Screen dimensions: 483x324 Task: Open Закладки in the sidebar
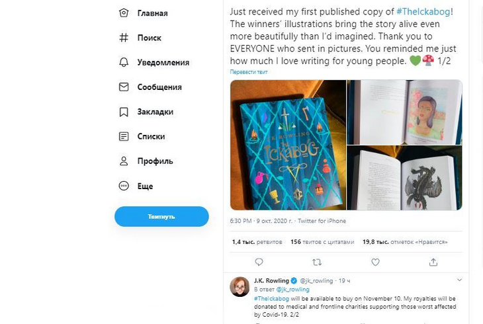[154, 112]
